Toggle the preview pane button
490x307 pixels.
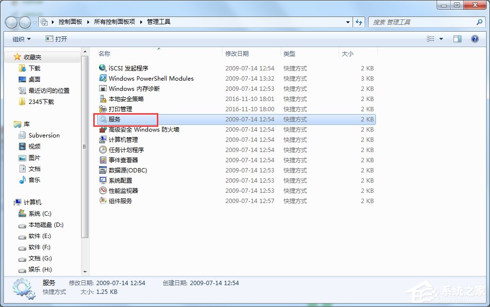coord(457,38)
